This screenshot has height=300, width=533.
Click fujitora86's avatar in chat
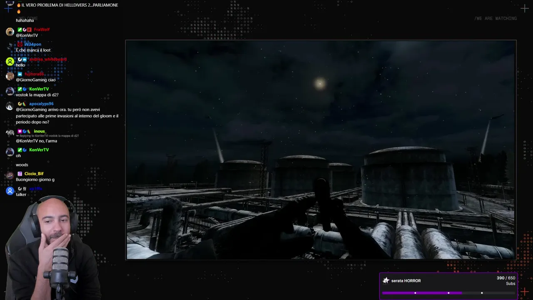(10, 76)
